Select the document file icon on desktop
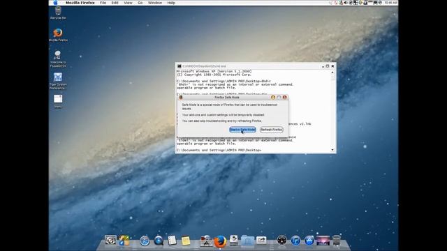The image size is (447, 251). (x=58, y=101)
